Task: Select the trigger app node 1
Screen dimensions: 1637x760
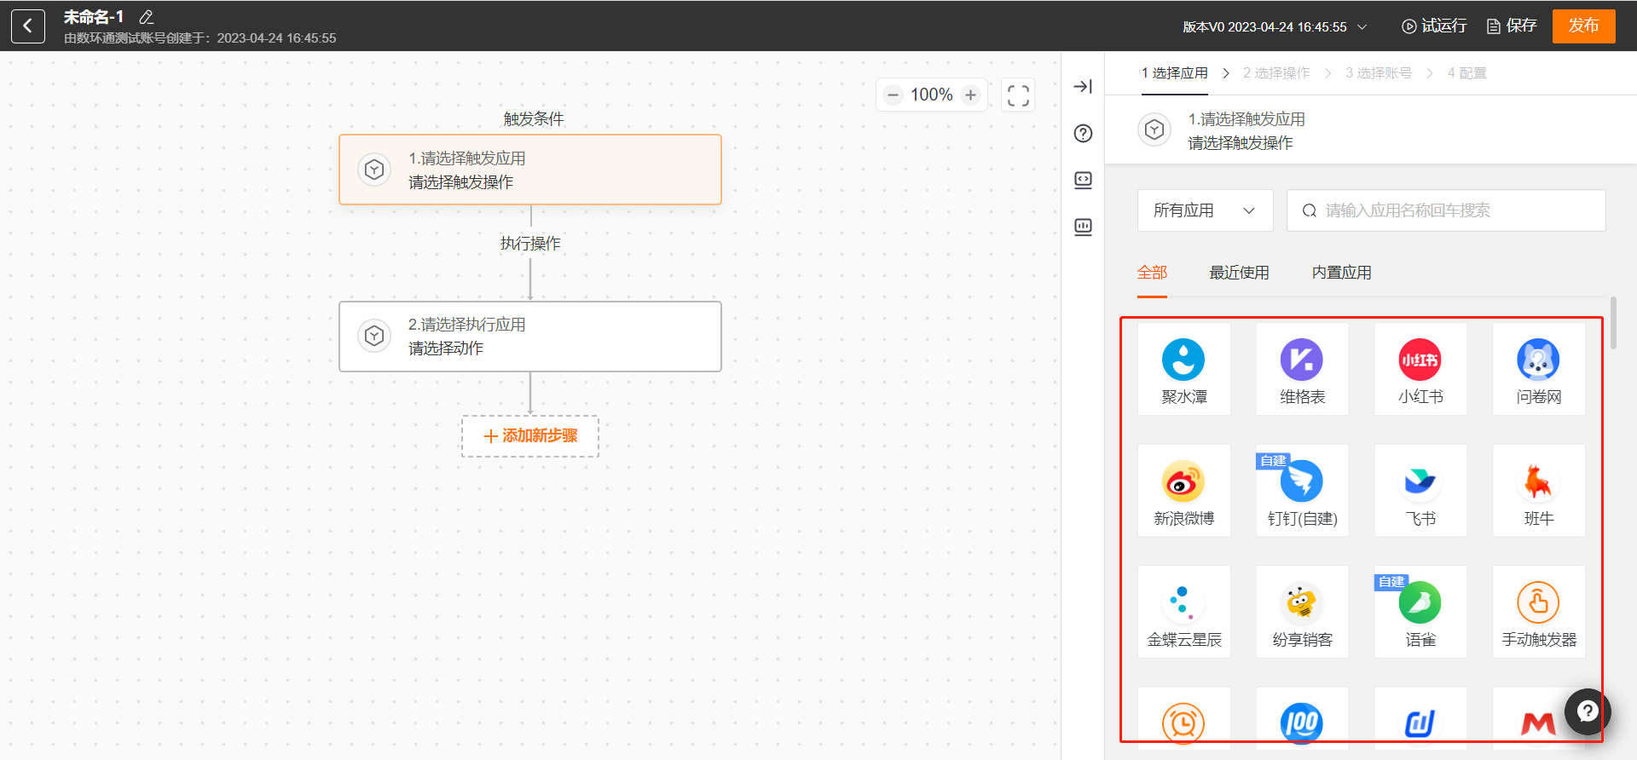Action: pos(530,170)
